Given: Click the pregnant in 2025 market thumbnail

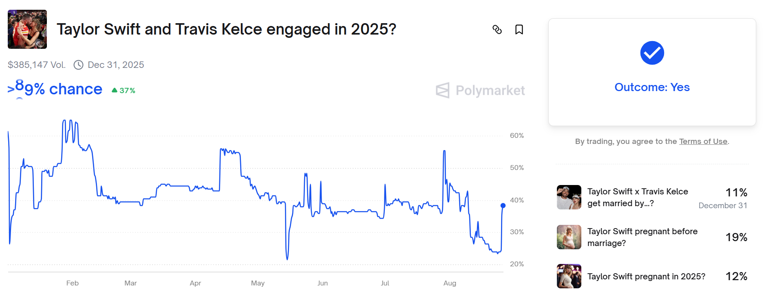Looking at the screenshot, I should 569,276.
